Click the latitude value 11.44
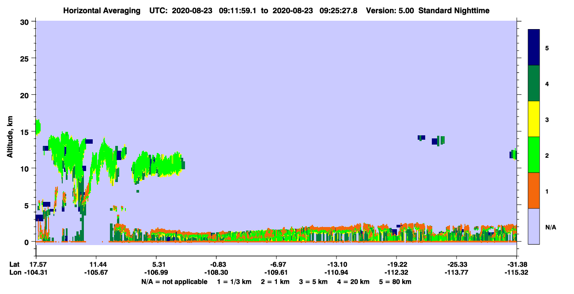This screenshot has height=294, width=574. (x=96, y=264)
